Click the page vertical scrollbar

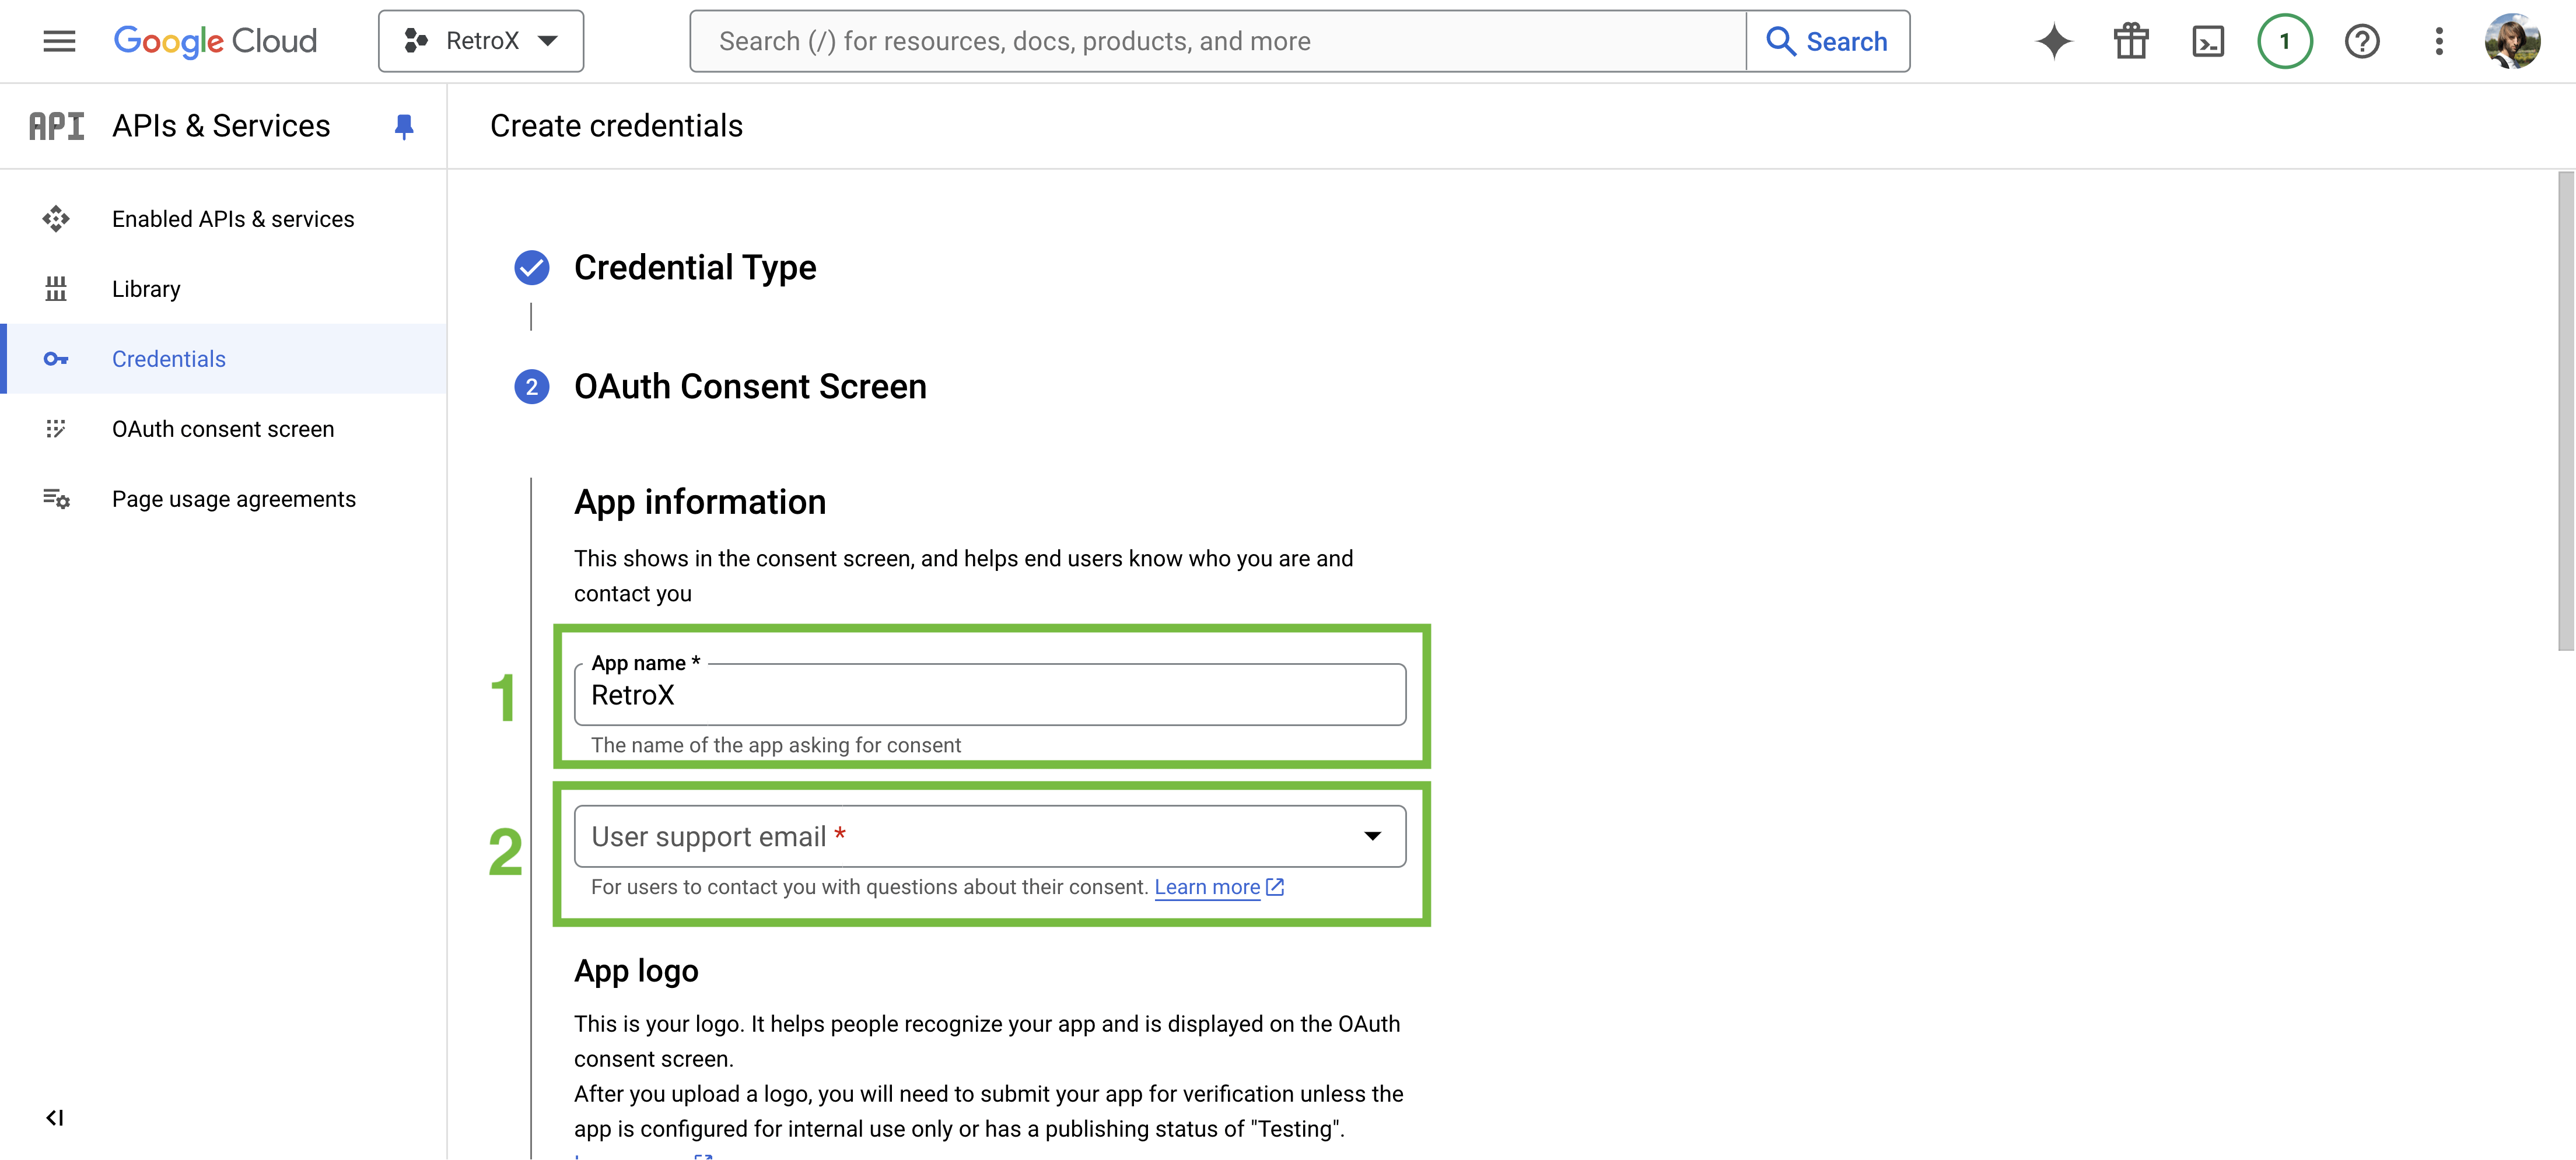2565,410
